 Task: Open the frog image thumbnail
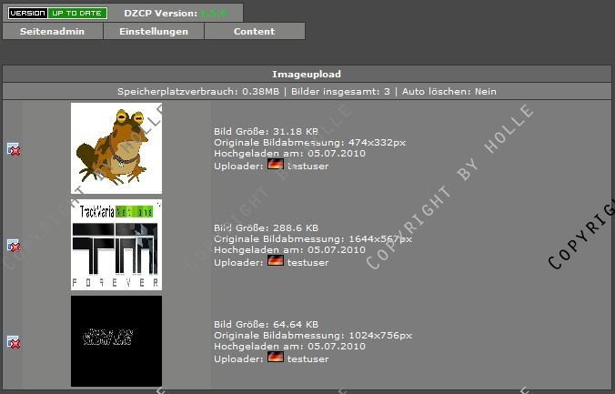(116, 148)
